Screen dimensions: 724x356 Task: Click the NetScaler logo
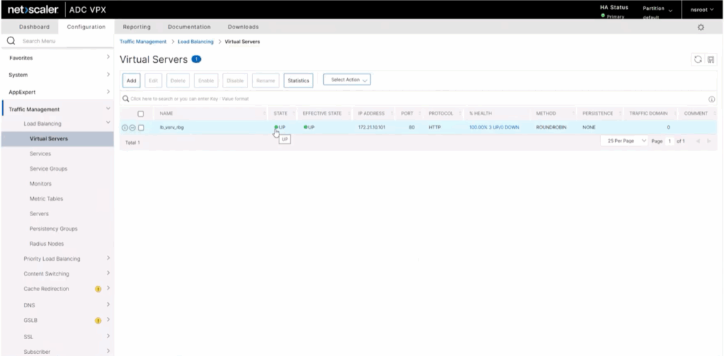coord(33,9)
